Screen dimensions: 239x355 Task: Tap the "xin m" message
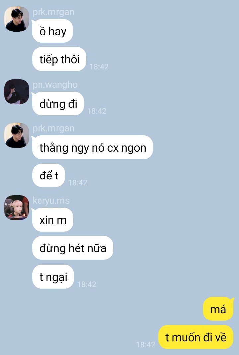53,220
